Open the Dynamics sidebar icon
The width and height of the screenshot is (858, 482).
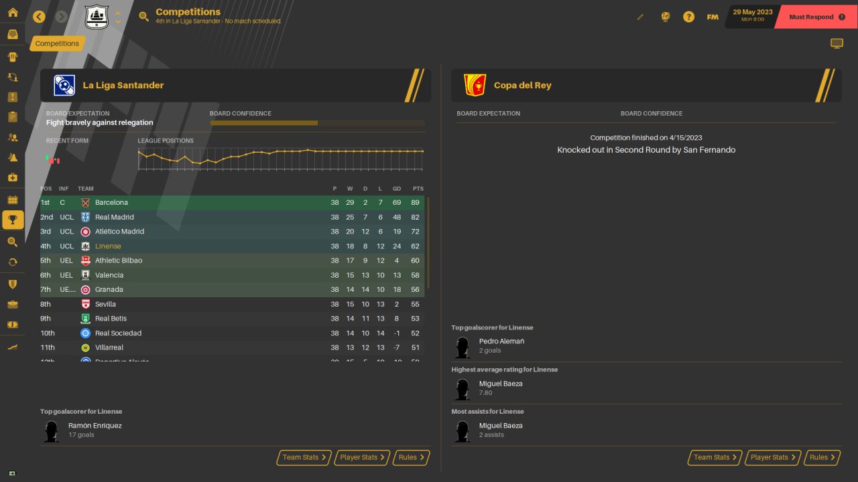(x=12, y=77)
